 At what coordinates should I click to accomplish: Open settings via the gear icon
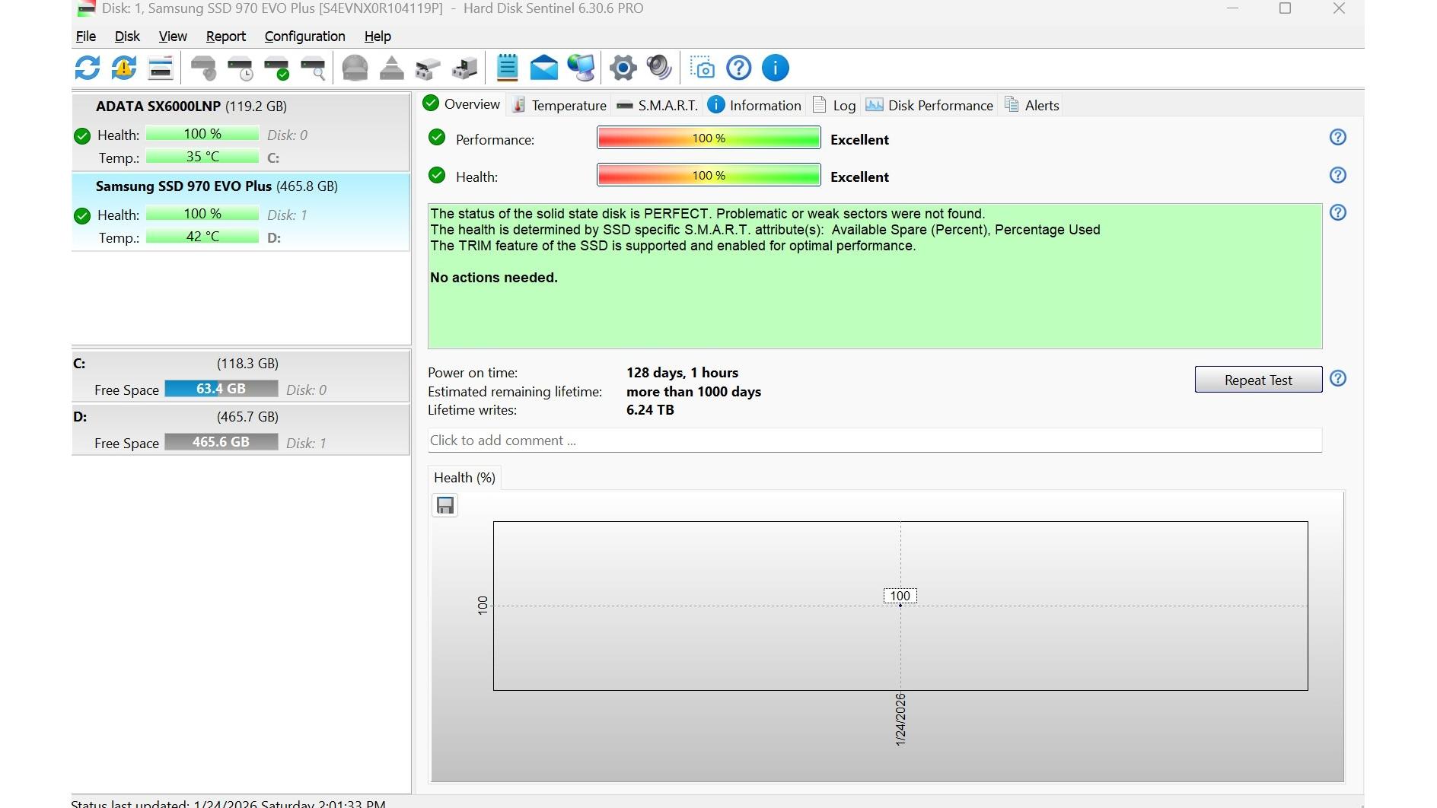[623, 68]
